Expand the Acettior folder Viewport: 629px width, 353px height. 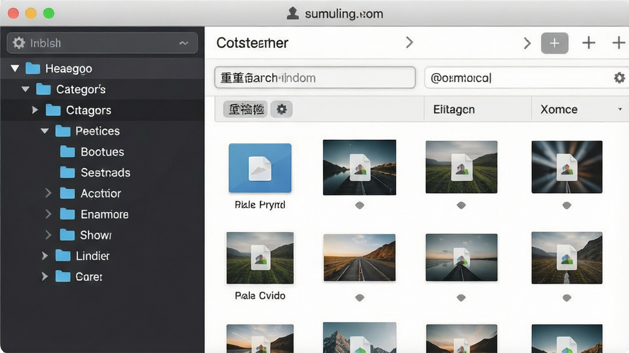[x=48, y=193]
